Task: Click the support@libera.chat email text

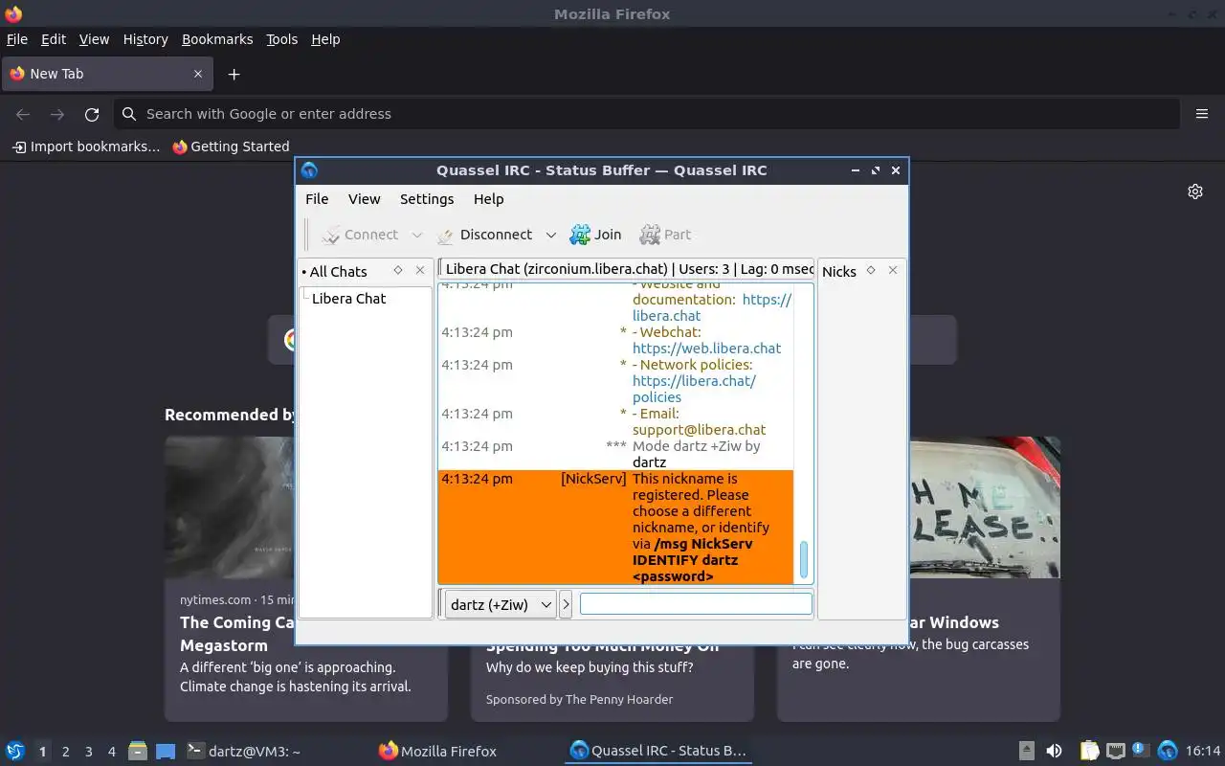Action: pyautogui.click(x=699, y=430)
